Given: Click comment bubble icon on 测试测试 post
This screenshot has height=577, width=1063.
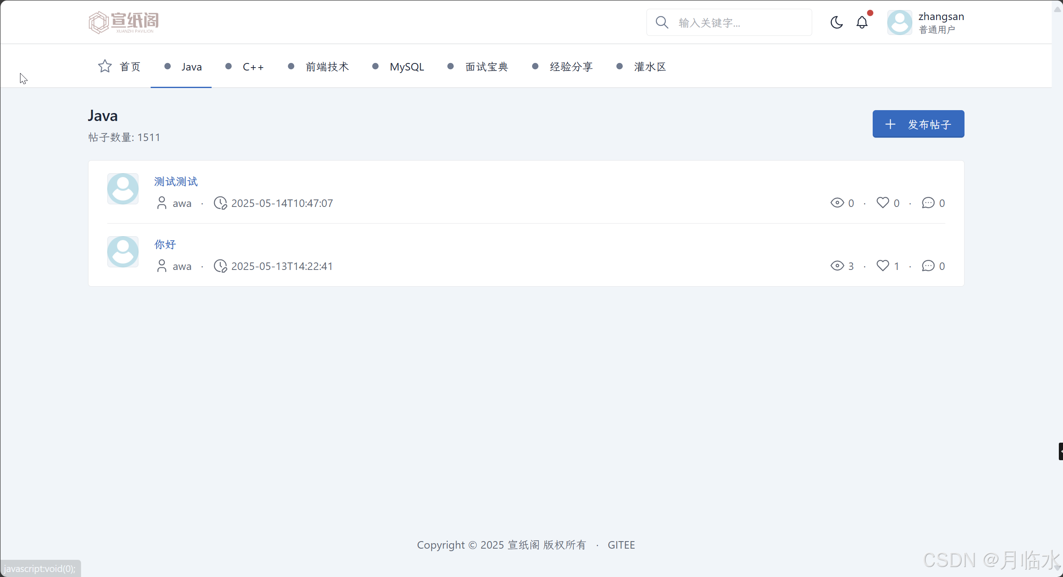Looking at the screenshot, I should tap(928, 203).
